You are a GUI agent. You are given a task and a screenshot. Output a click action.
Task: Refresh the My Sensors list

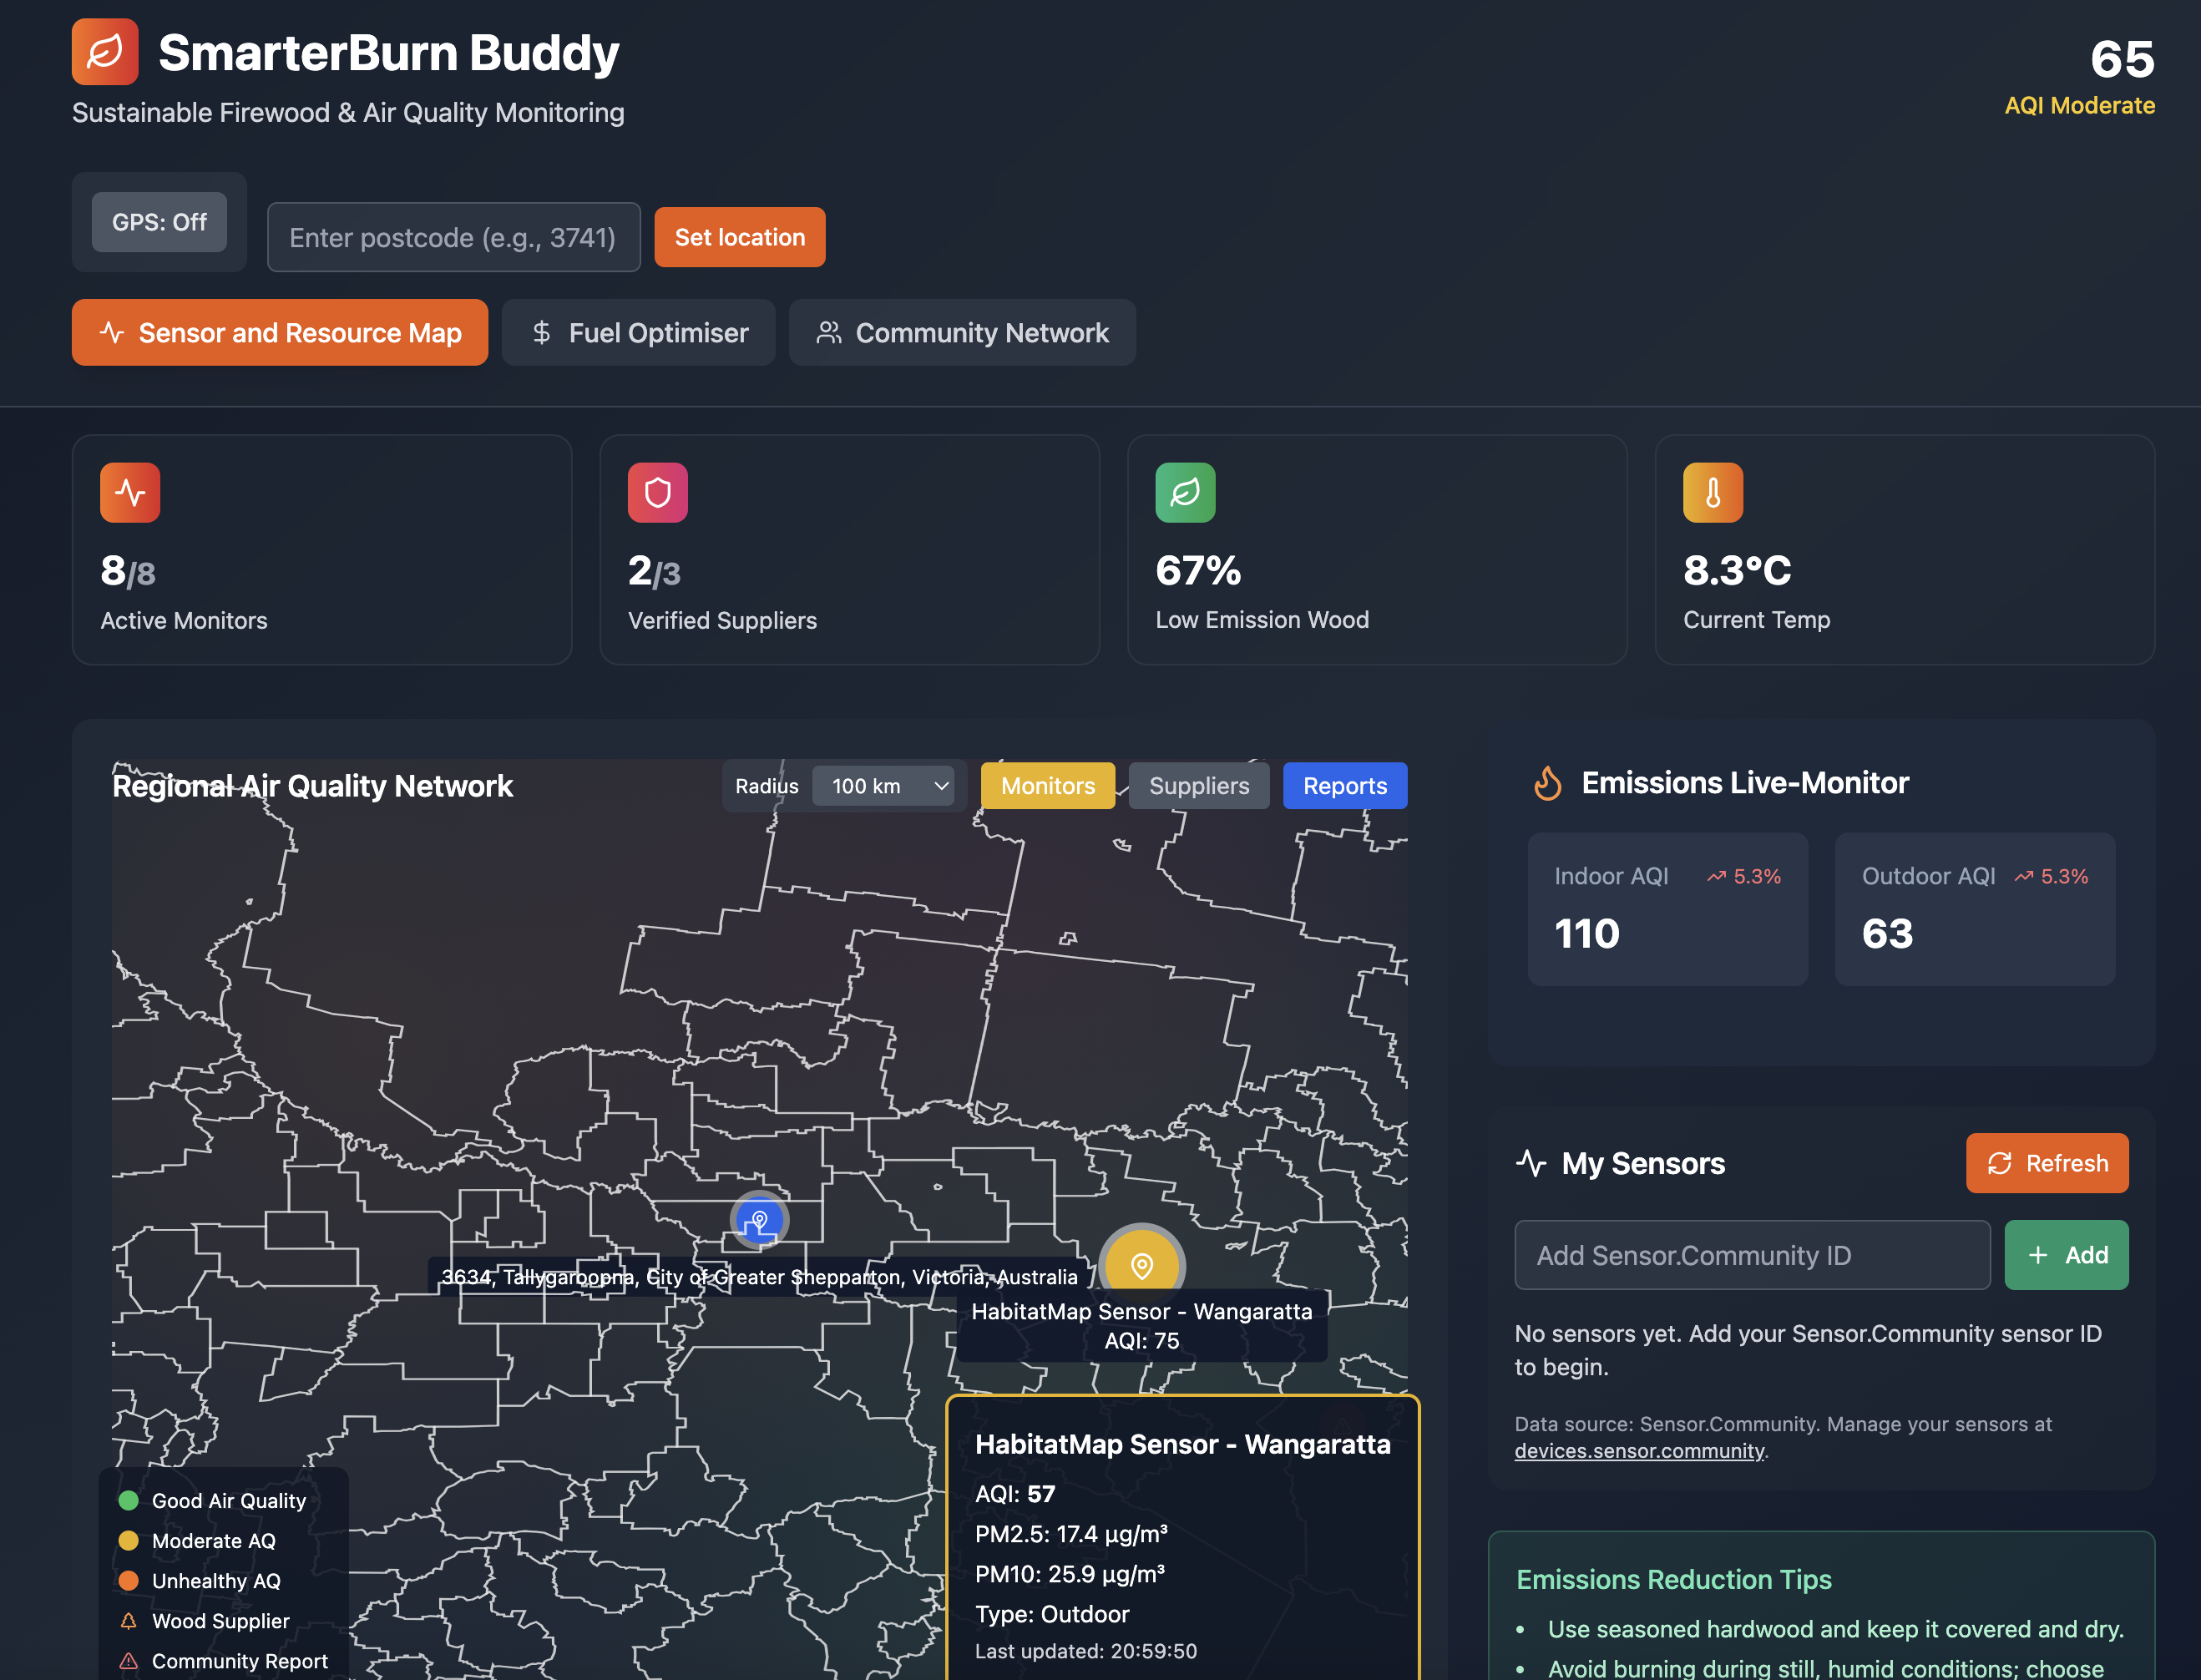click(2046, 1163)
